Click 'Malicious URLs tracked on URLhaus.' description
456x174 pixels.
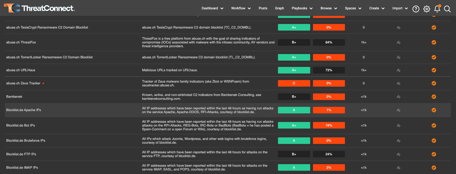click(170, 70)
